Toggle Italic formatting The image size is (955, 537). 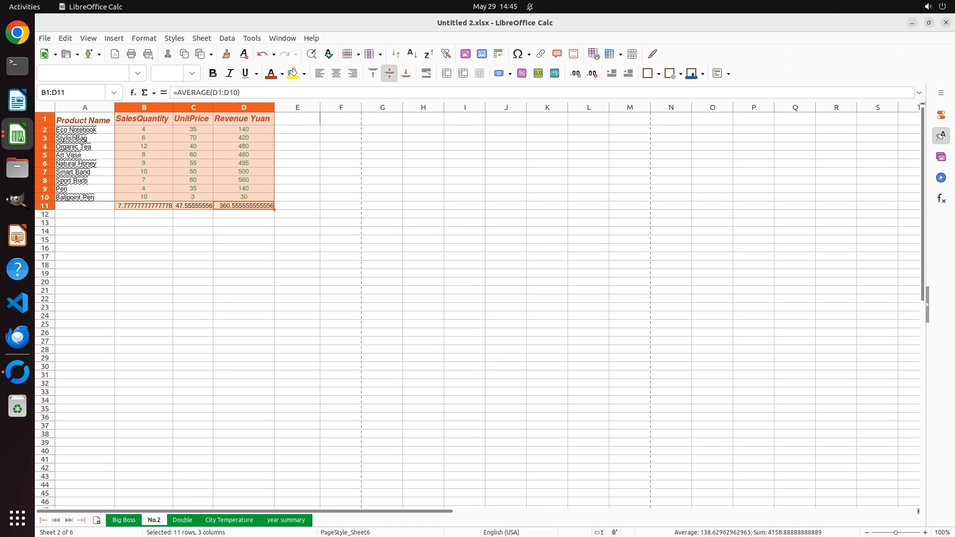[229, 74]
